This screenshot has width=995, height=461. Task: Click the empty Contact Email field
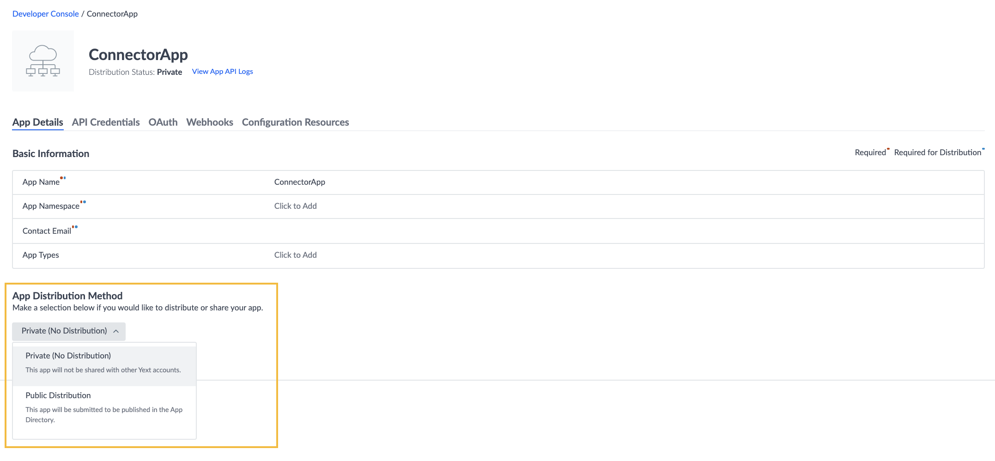coord(498,231)
